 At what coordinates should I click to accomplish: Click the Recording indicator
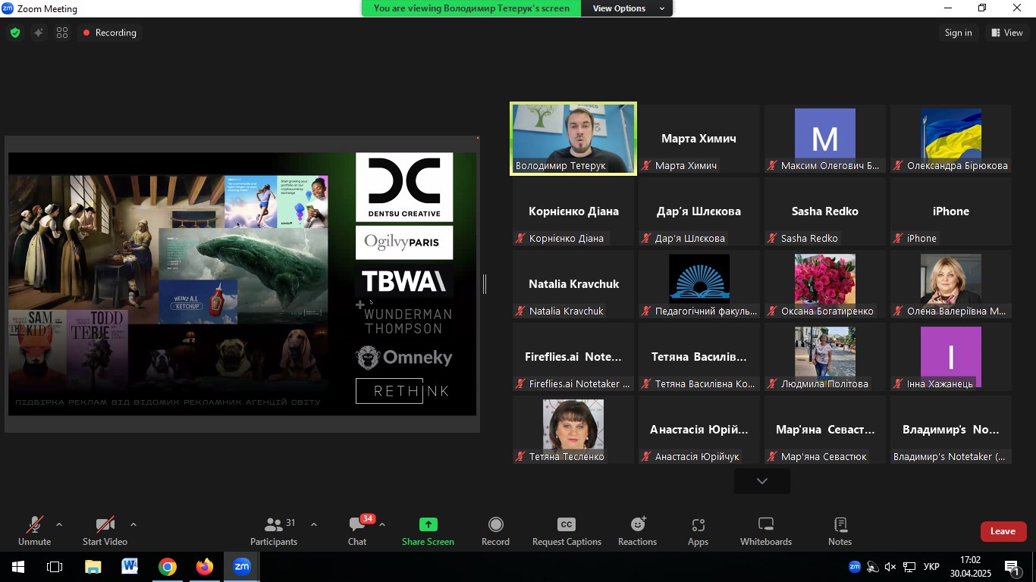pyautogui.click(x=110, y=33)
